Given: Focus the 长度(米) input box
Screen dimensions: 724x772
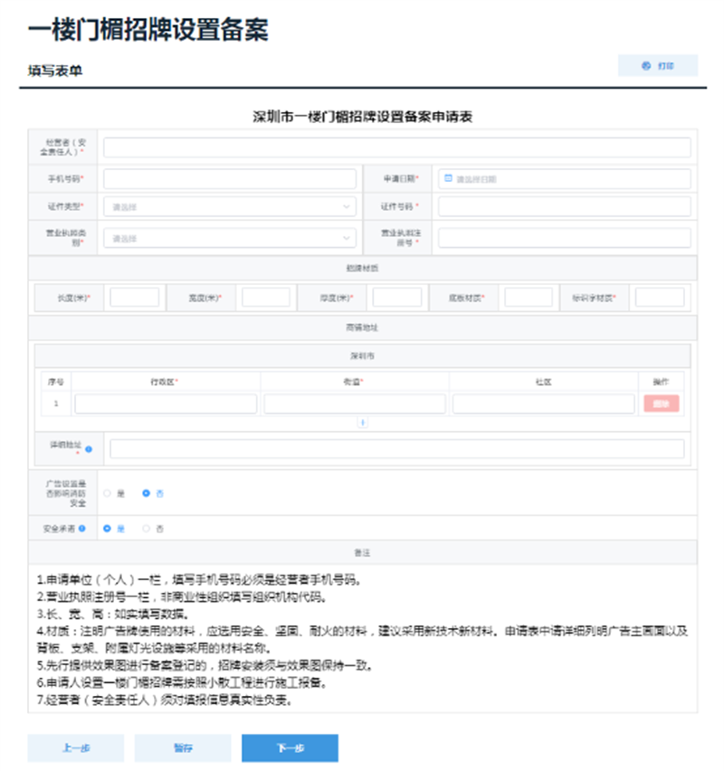Looking at the screenshot, I should pyautogui.click(x=134, y=298).
